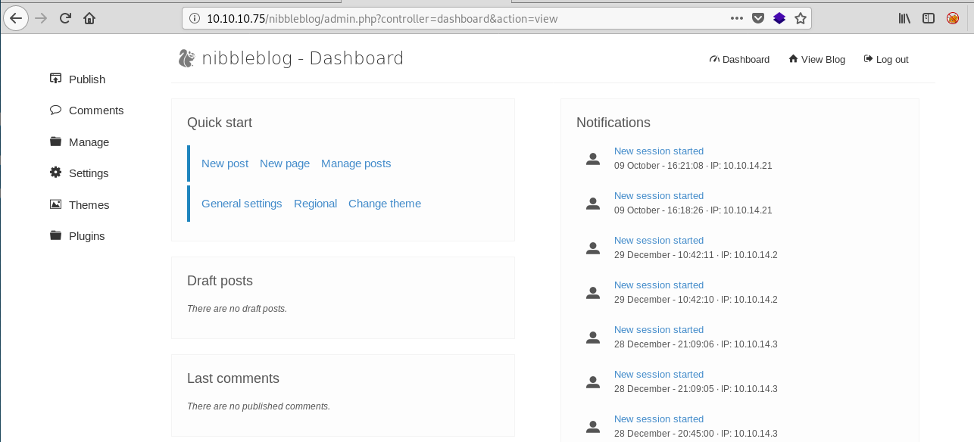
Task: Click '09 October - 16:21:08 · IP: 10.10.14.21' text
Action: point(693,166)
